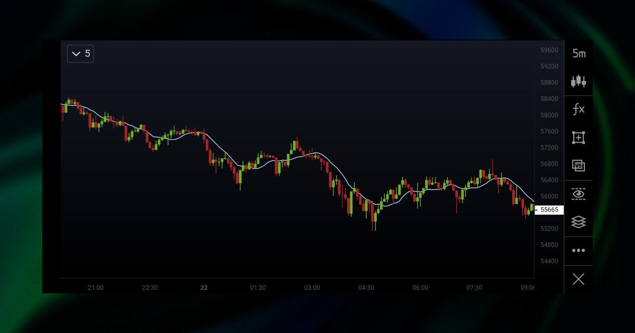Expand the chart to fullscreen
The image size is (635, 333).
coord(578,137)
